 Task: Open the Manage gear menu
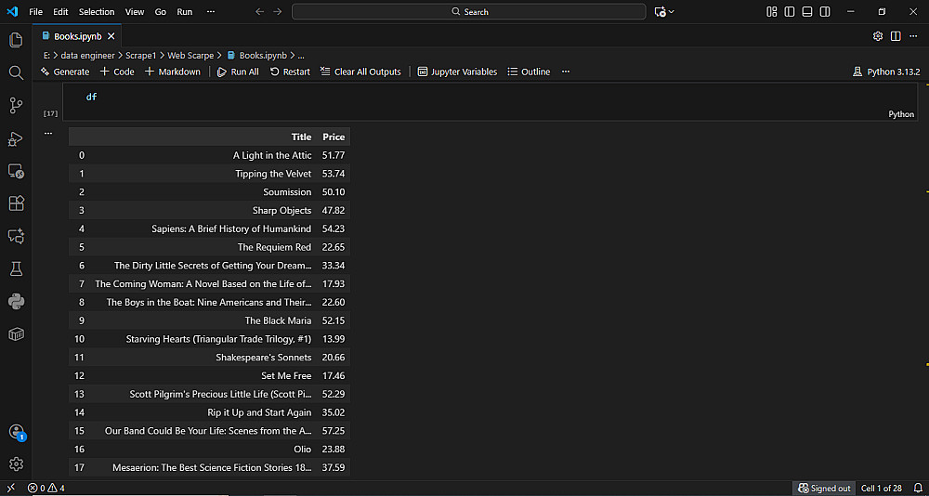[16, 463]
